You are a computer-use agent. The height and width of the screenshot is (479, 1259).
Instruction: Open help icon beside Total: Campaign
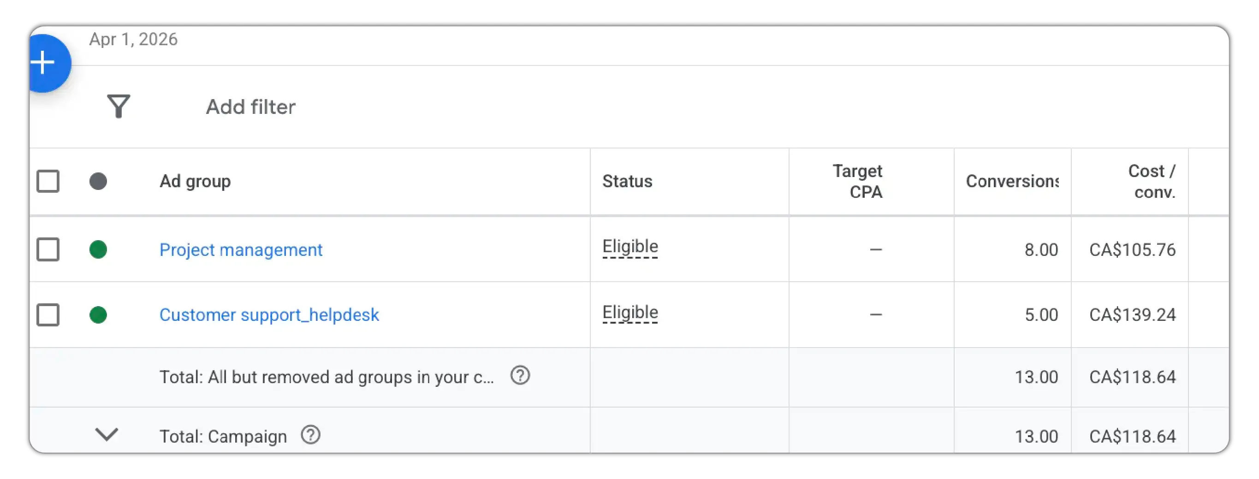pyautogui.click(x=310, y=435)
